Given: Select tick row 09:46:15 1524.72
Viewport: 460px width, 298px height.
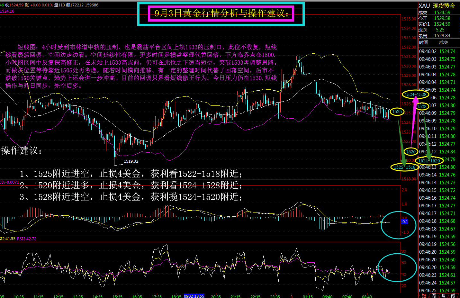Looking at the screenshot, I should click(x=437, y=190).
